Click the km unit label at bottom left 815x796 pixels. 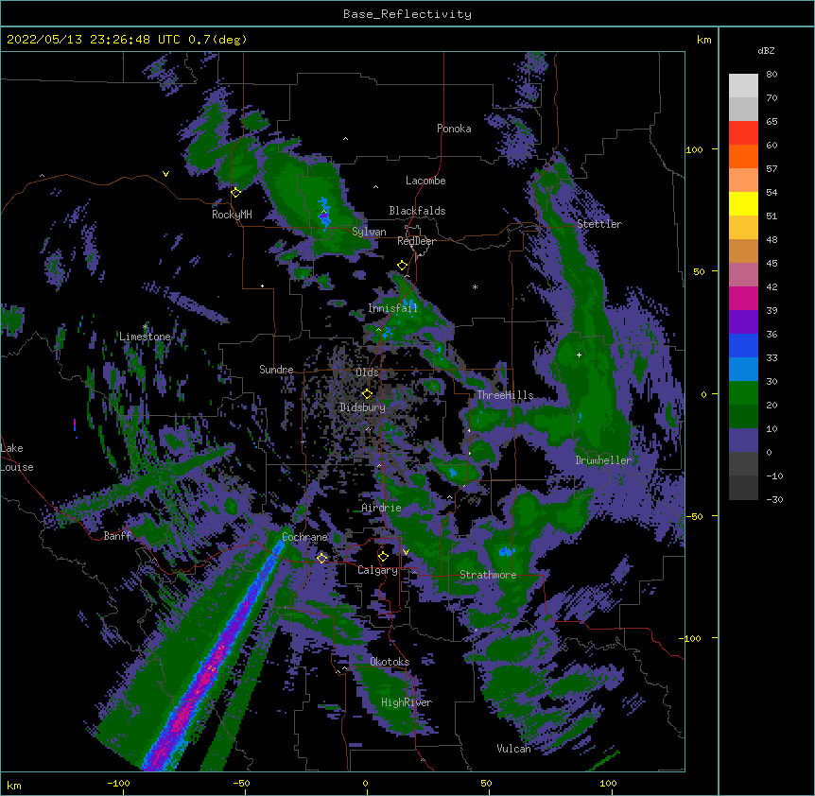point(14,785)
